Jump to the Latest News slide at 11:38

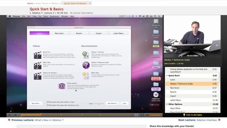(192, 100)
